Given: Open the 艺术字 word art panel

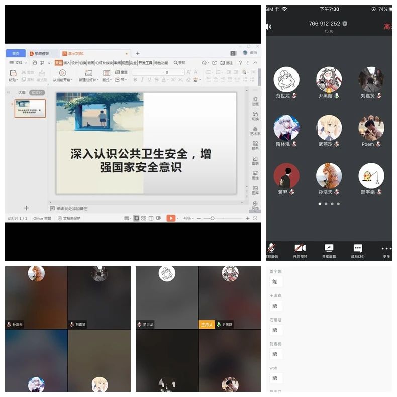Looking at the screenshot, I should pyautogui.click(x=255, y=130).
